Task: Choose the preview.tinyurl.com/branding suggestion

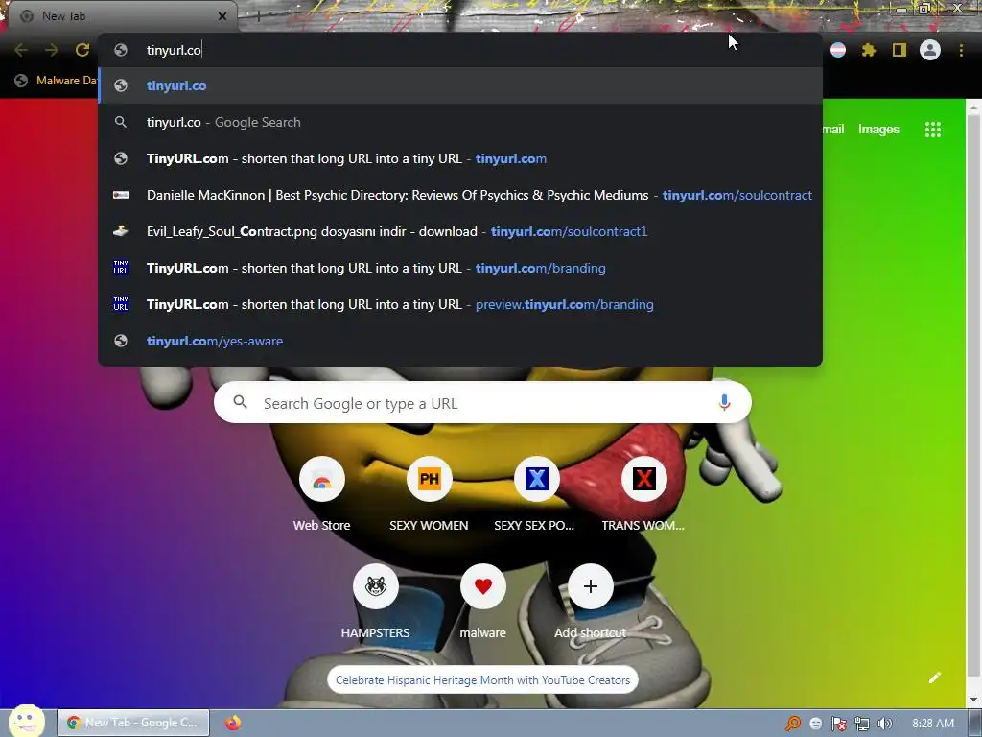Action: (x=460, y=304)
